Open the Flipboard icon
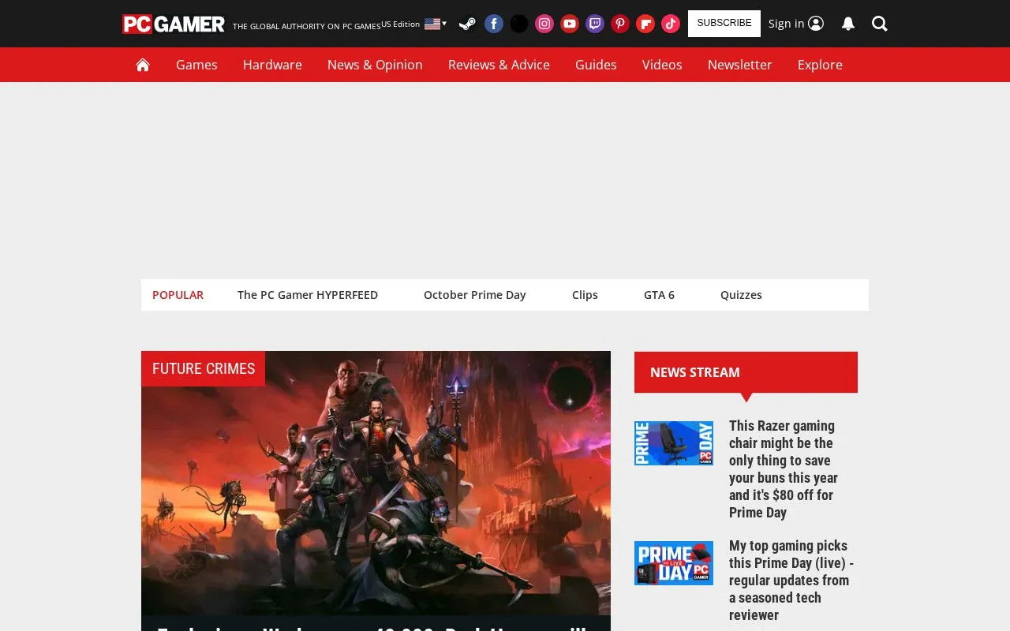 [x=645, y=24]
